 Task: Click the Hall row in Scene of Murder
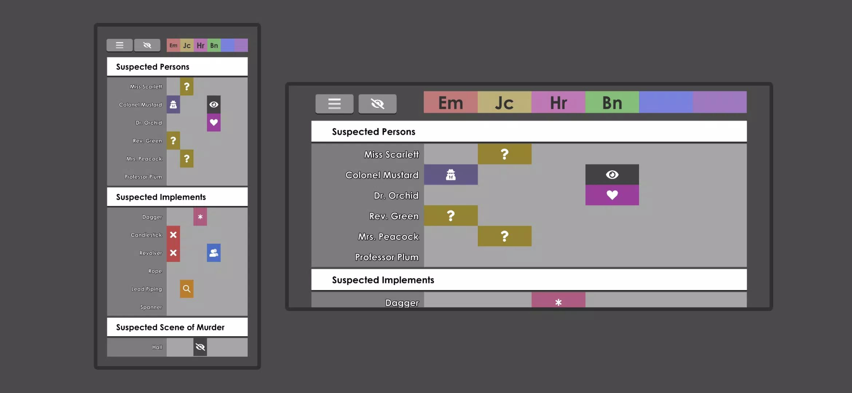[x=157, y=347]
